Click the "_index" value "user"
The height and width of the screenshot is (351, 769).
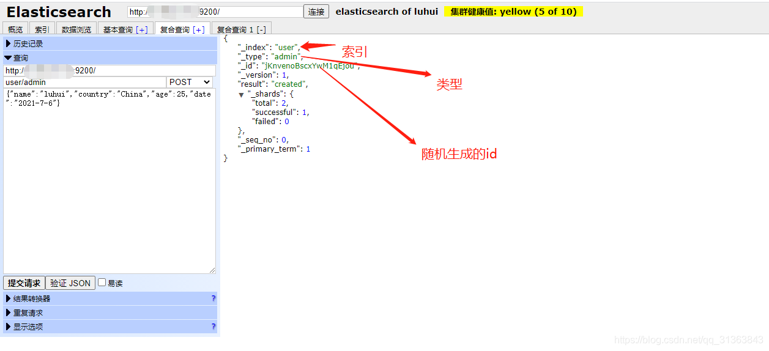point(287,47)
